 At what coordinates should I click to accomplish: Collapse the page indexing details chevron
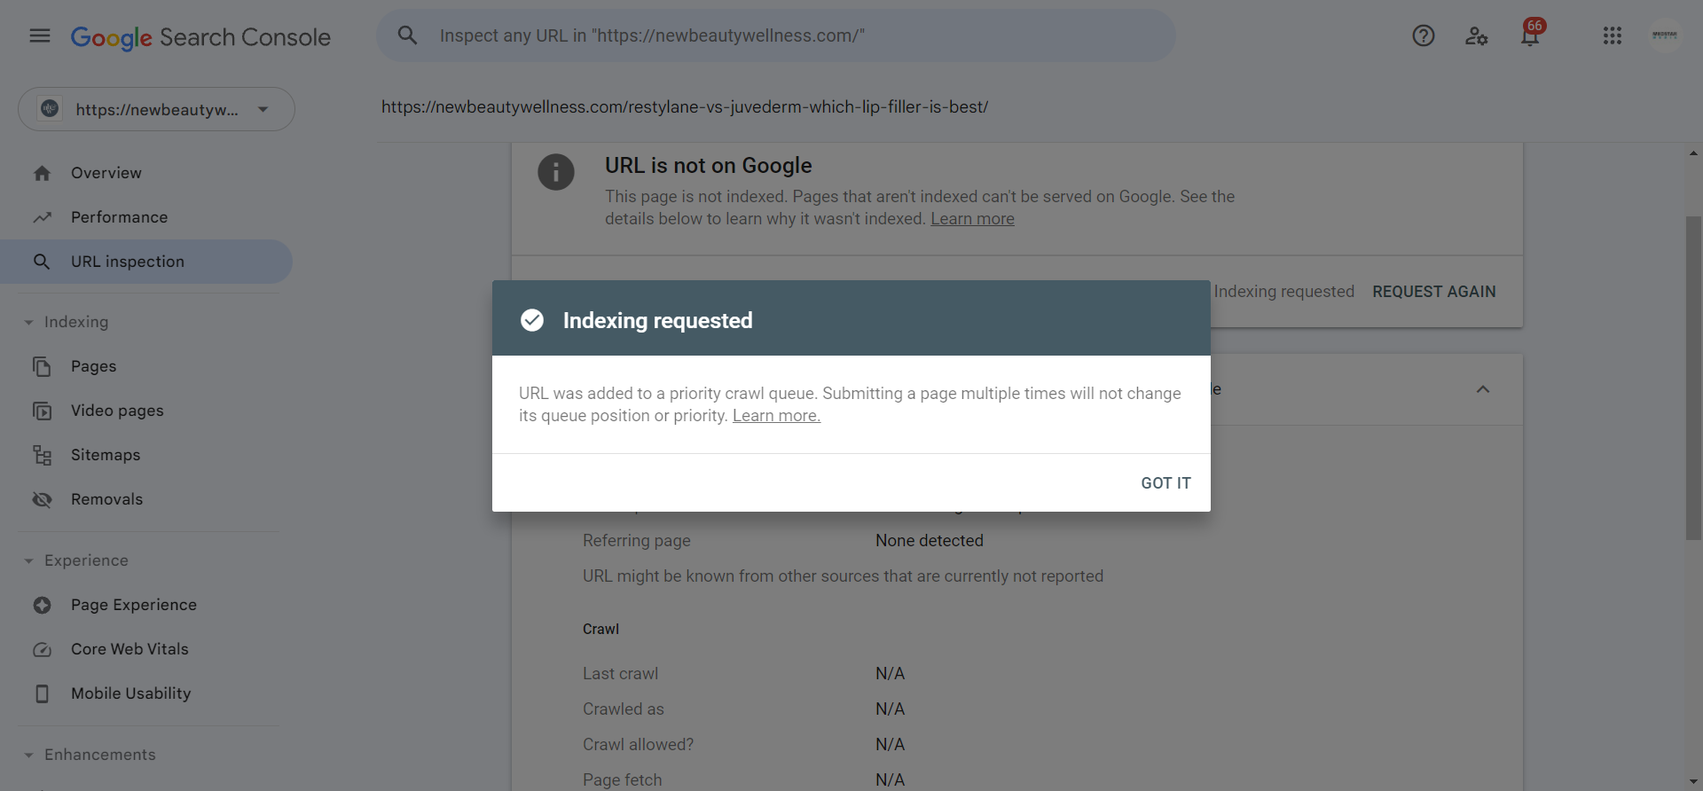[1483, 389]
